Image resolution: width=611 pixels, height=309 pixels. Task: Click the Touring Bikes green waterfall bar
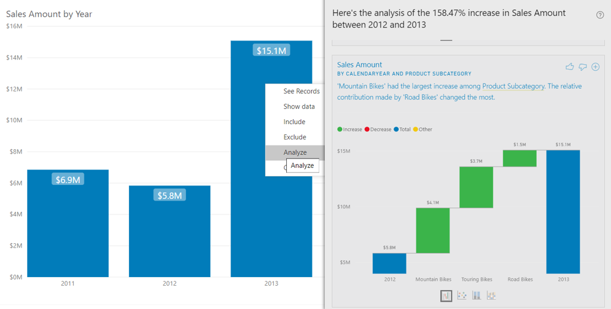pyautogui.click(x=476, y=187)
